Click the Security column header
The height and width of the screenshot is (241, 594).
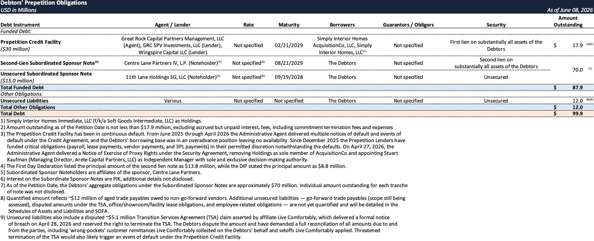496,25
